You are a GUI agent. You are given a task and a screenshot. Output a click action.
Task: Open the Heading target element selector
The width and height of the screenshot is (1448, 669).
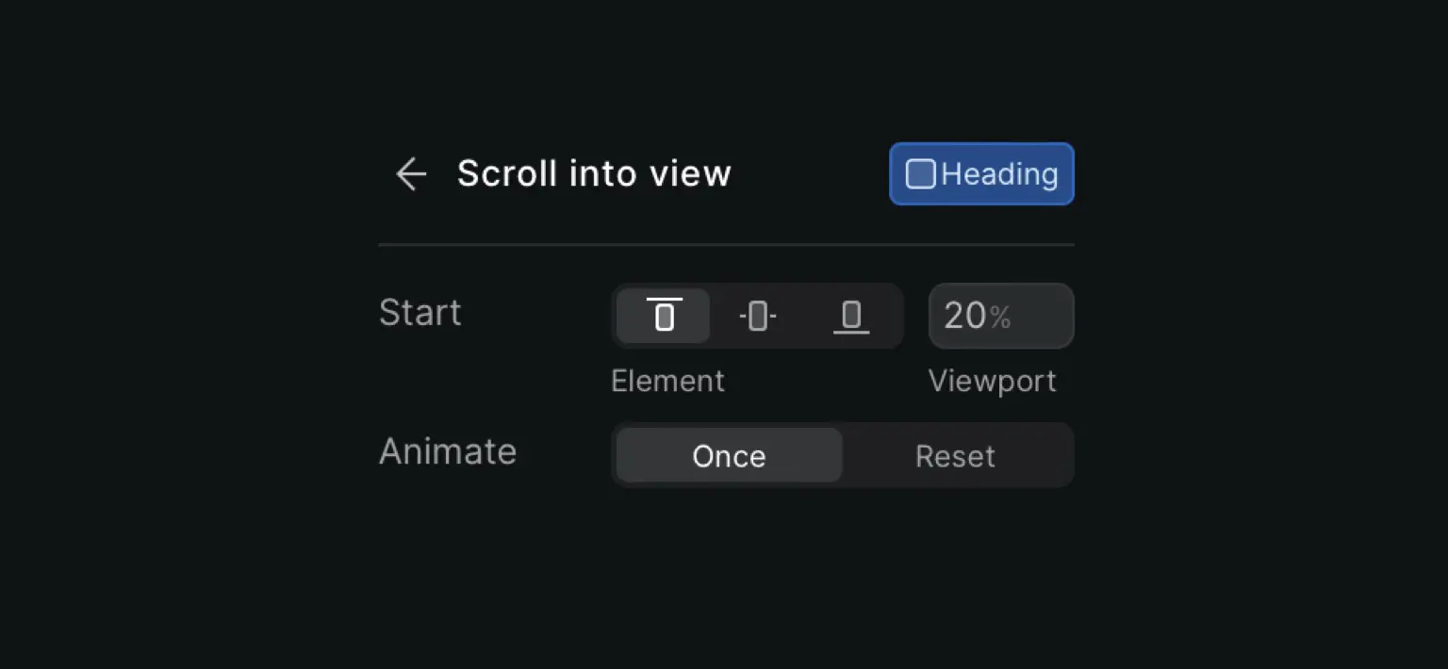click(981, 174)
